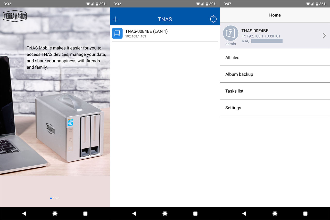The width and height of the screenshot is (330, 220).
Task: Tap Android Home button on TNAS list screen
Action: click(x=165, y=214)
